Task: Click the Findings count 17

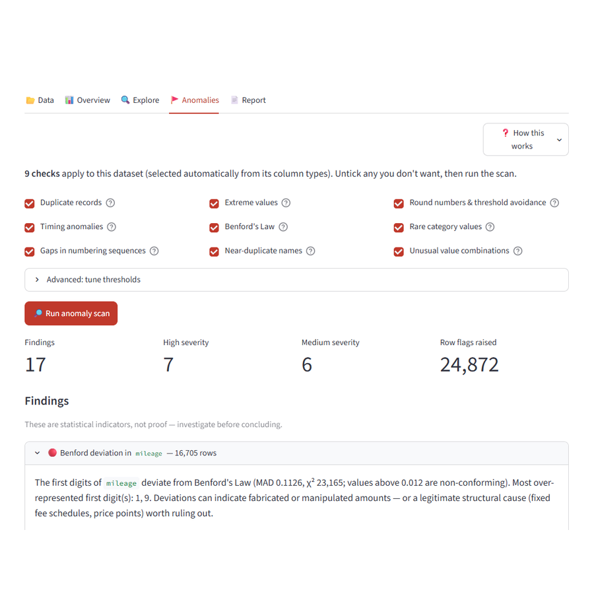Action: [x=36, y=364]
